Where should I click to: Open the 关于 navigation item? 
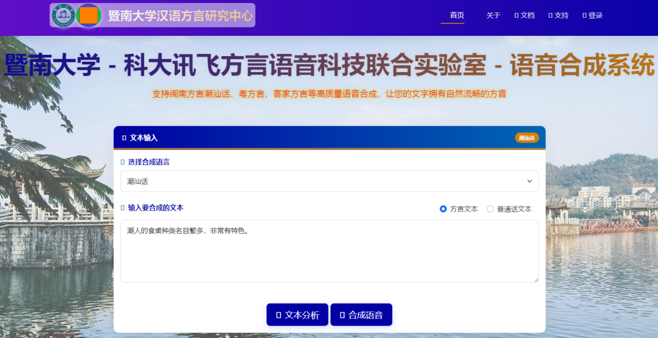point(493,16)
